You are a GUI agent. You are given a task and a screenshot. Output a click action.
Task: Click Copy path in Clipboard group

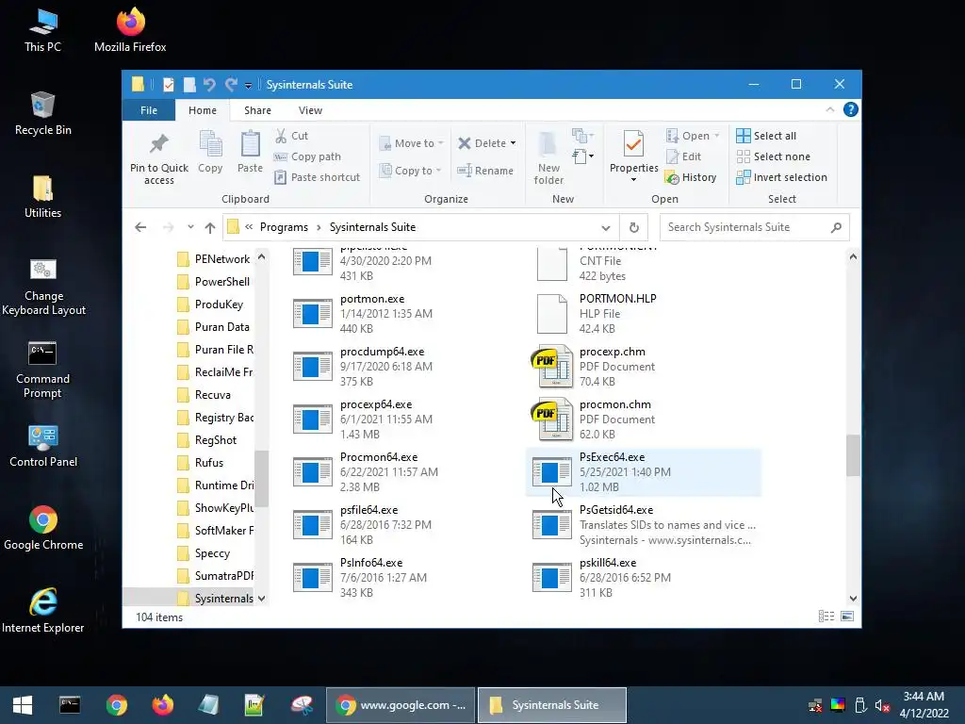pos(307,156)
